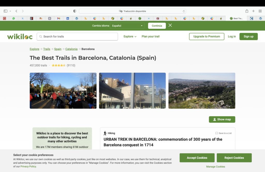
Task: Switch to the blue C icon tab
Action: point(252,18)
